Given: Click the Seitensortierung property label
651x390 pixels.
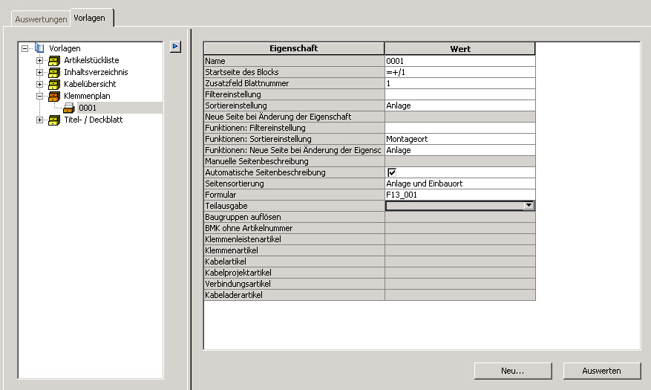Looking at the screenshot, I should pyautogui.click(x=235, y=183).
